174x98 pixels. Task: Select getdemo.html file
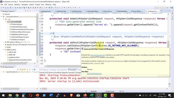[14, 57]
